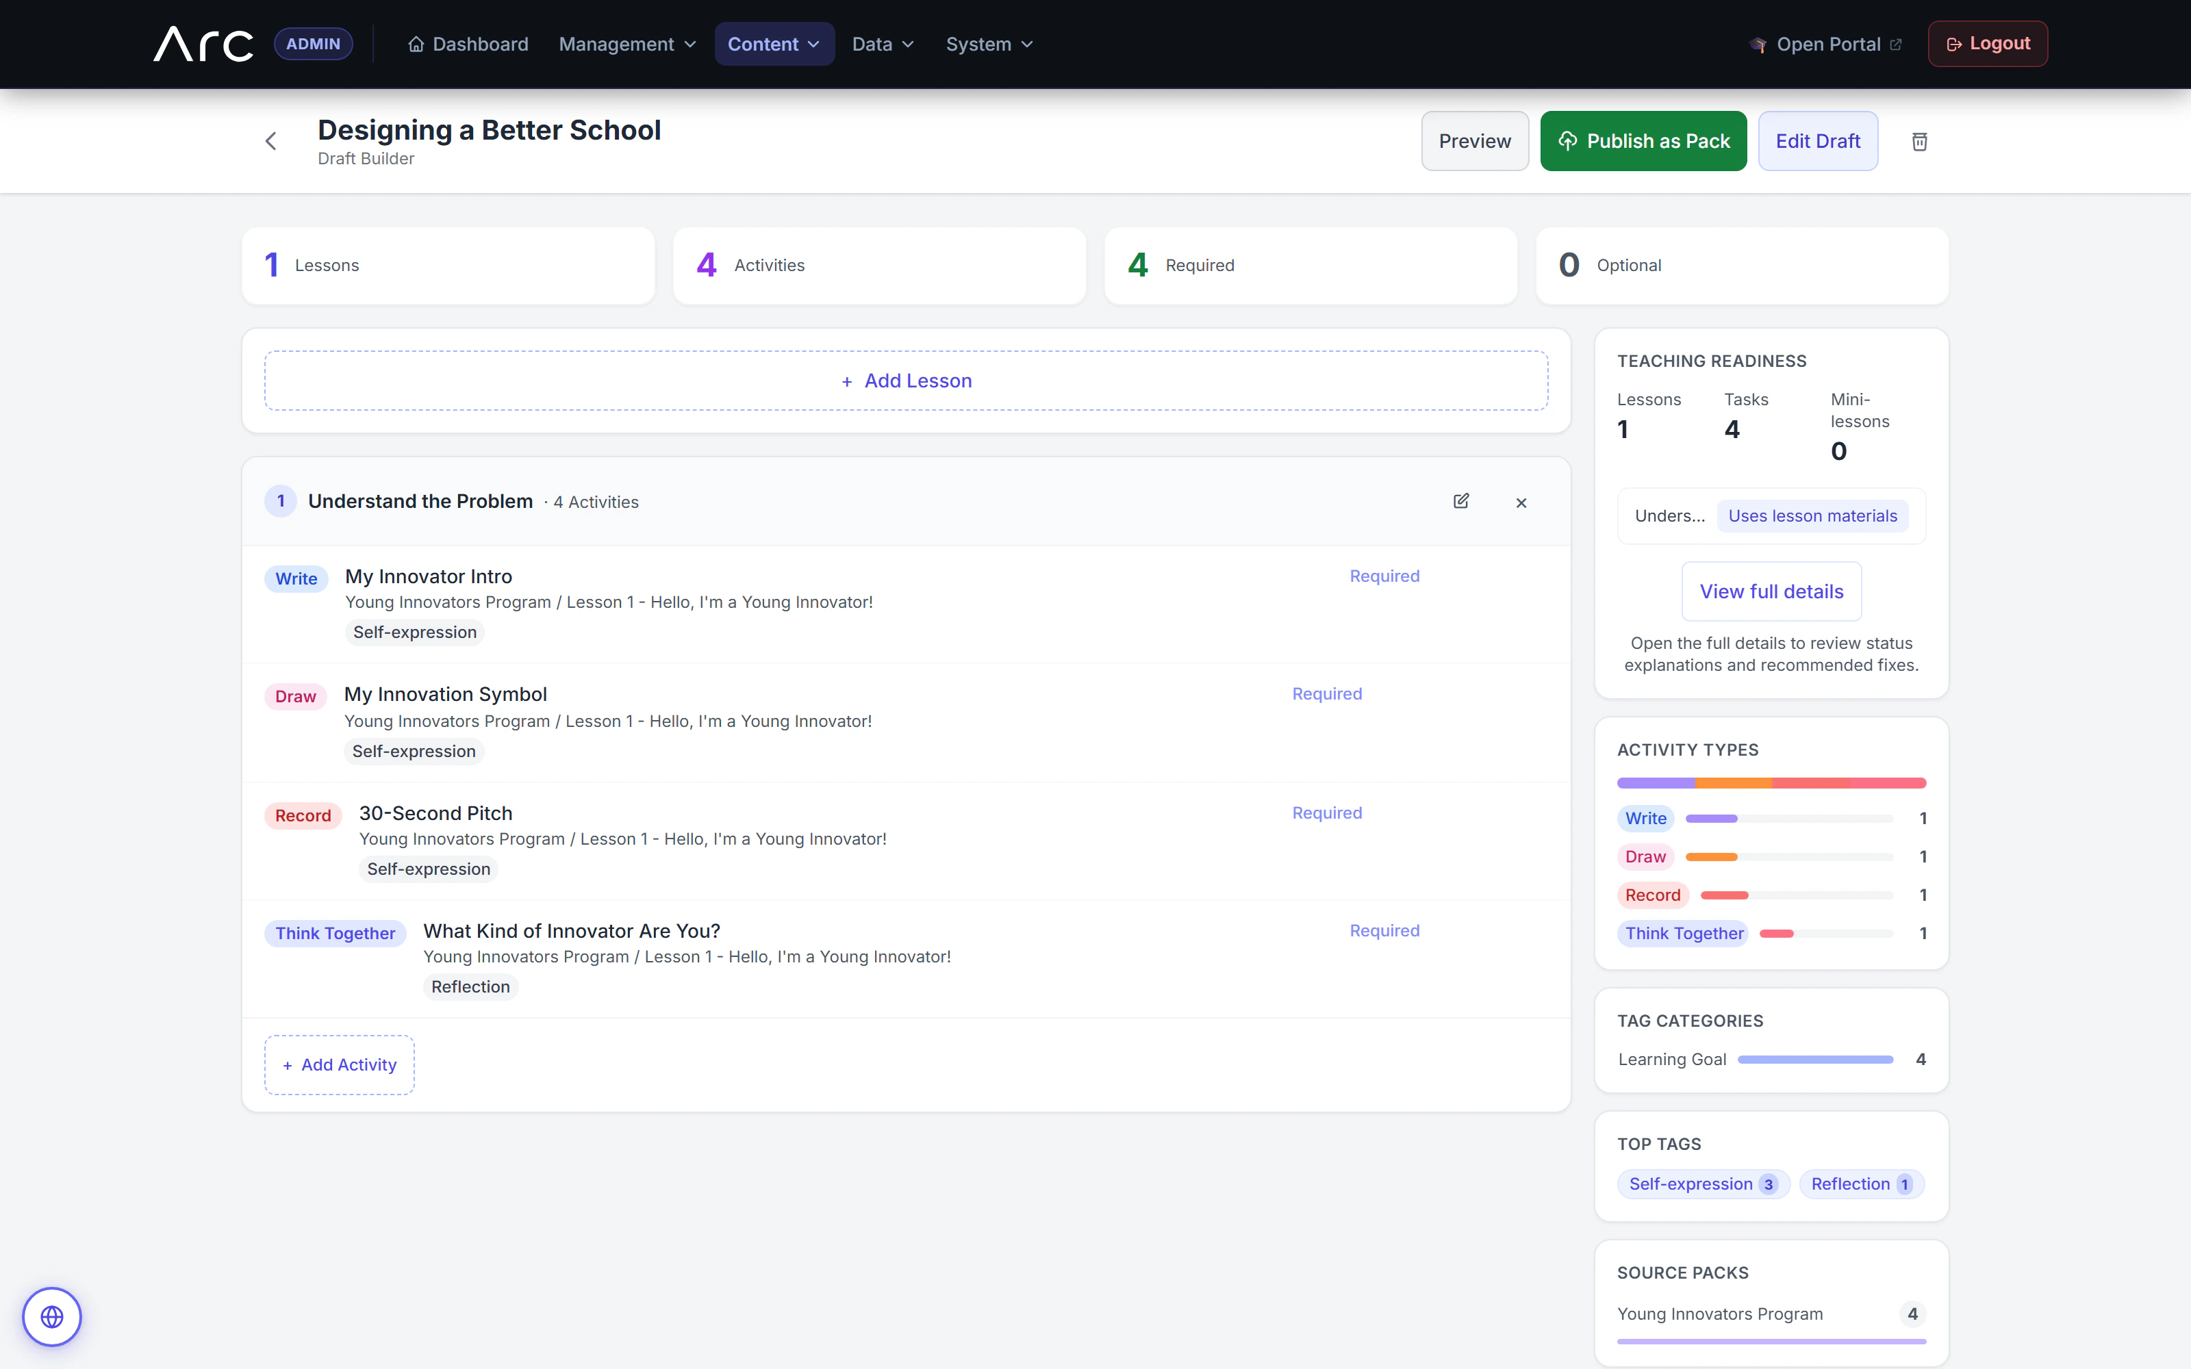Click the Write activity type bar

pyautogui.click(x=1789, y=819)
